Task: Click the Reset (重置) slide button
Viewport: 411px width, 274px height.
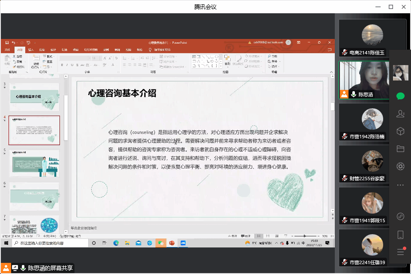Action: pos(49,62)
